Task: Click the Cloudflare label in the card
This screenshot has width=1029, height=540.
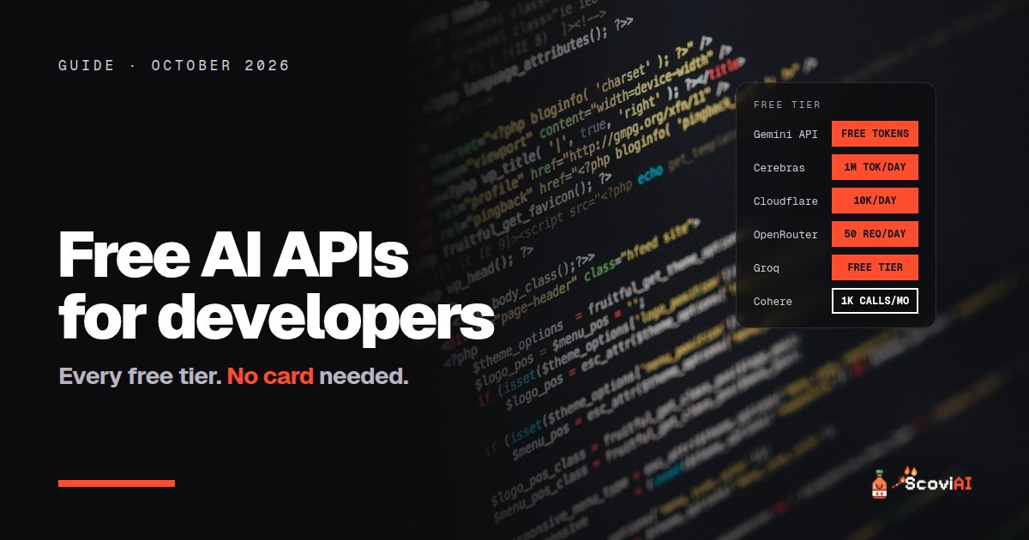Action: pyautogui.click(x=785, y=201)
